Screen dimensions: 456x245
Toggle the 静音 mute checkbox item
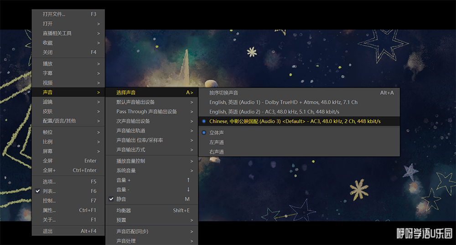click(121, 199)
